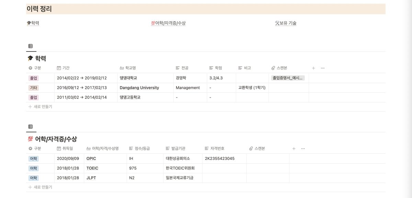The height and width of the screenshot is (198, 412).
Task: Open the JLPT entry page
Action: pos(91,178)
